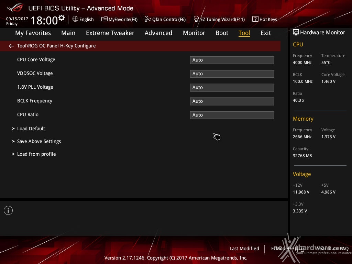
Task: Click the Tool\ROG OC Panel H-Key Configure breadcrumb
Action: tap(56, 46)
